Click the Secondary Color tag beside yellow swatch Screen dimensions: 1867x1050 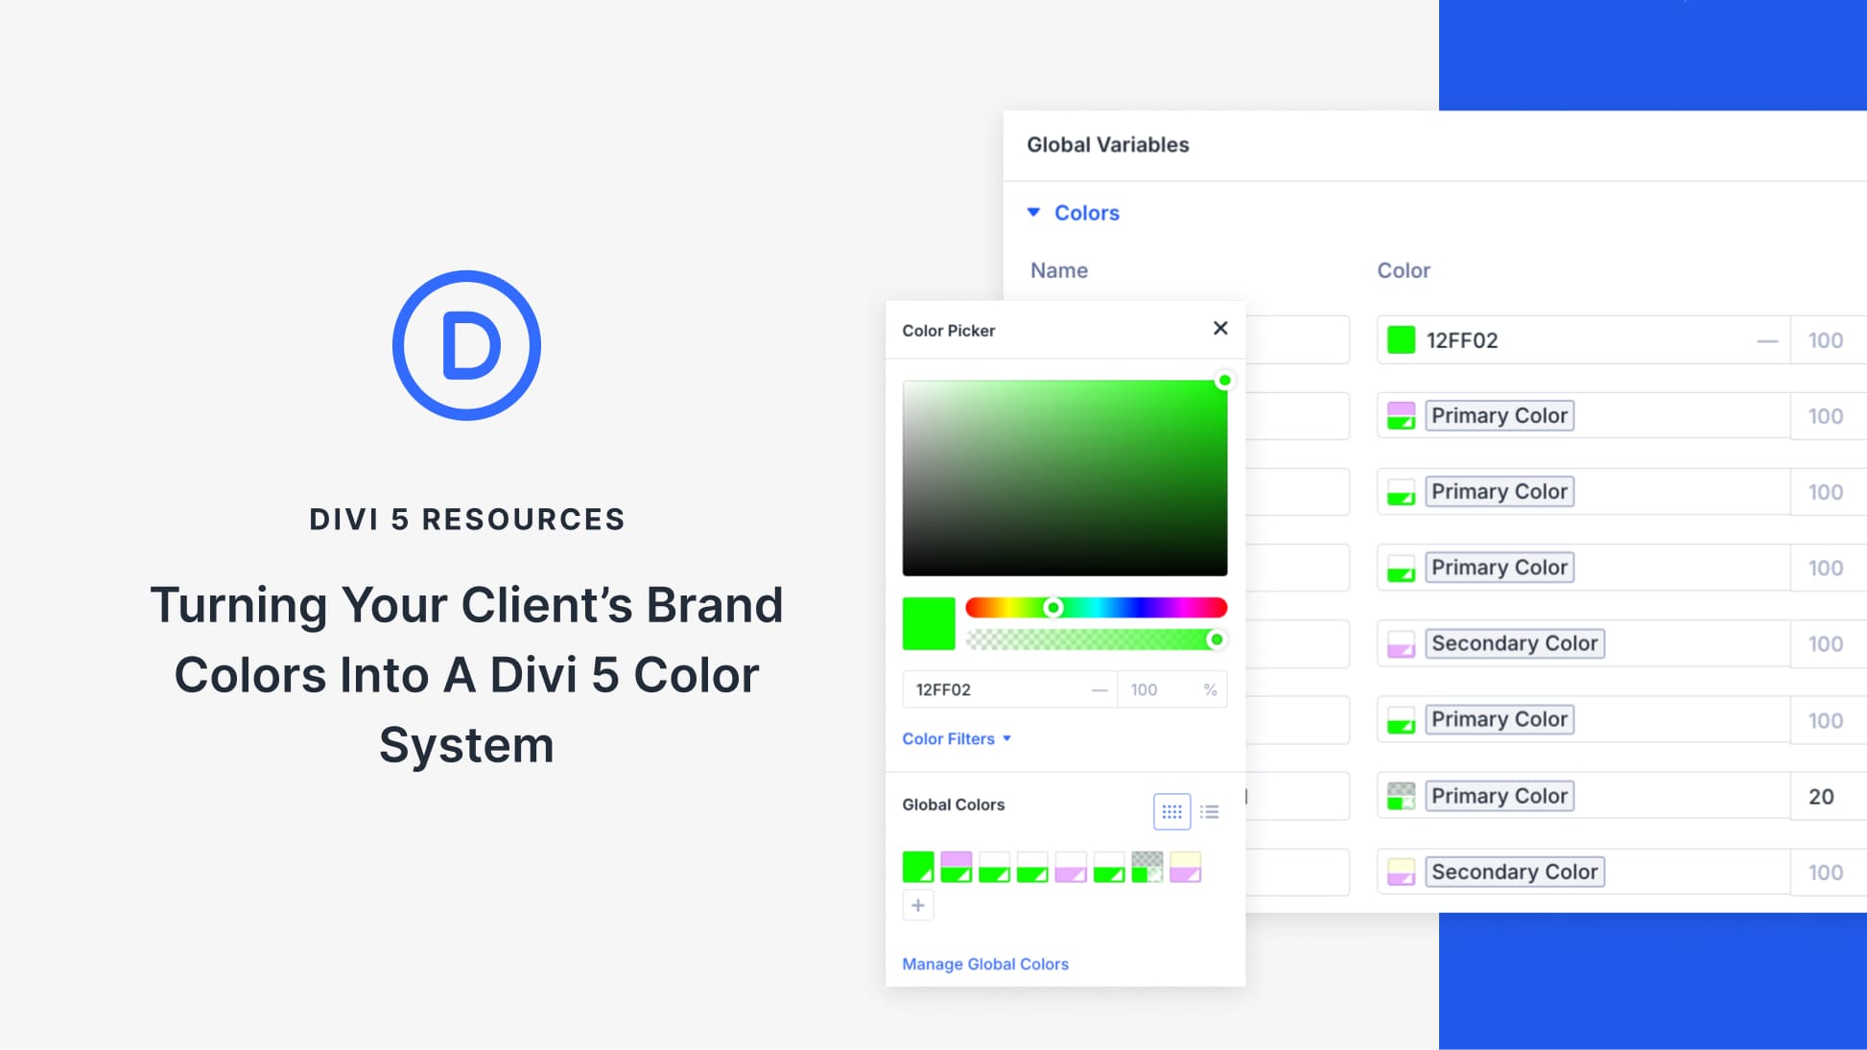pyautogui.click(x=1514, y=871)
